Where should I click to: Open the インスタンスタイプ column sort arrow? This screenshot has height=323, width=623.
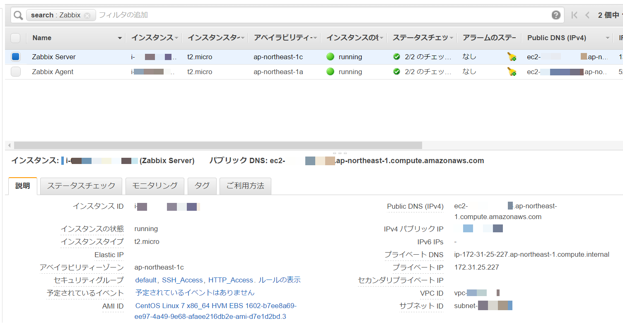pyautogui.click(x=243, y=38)
